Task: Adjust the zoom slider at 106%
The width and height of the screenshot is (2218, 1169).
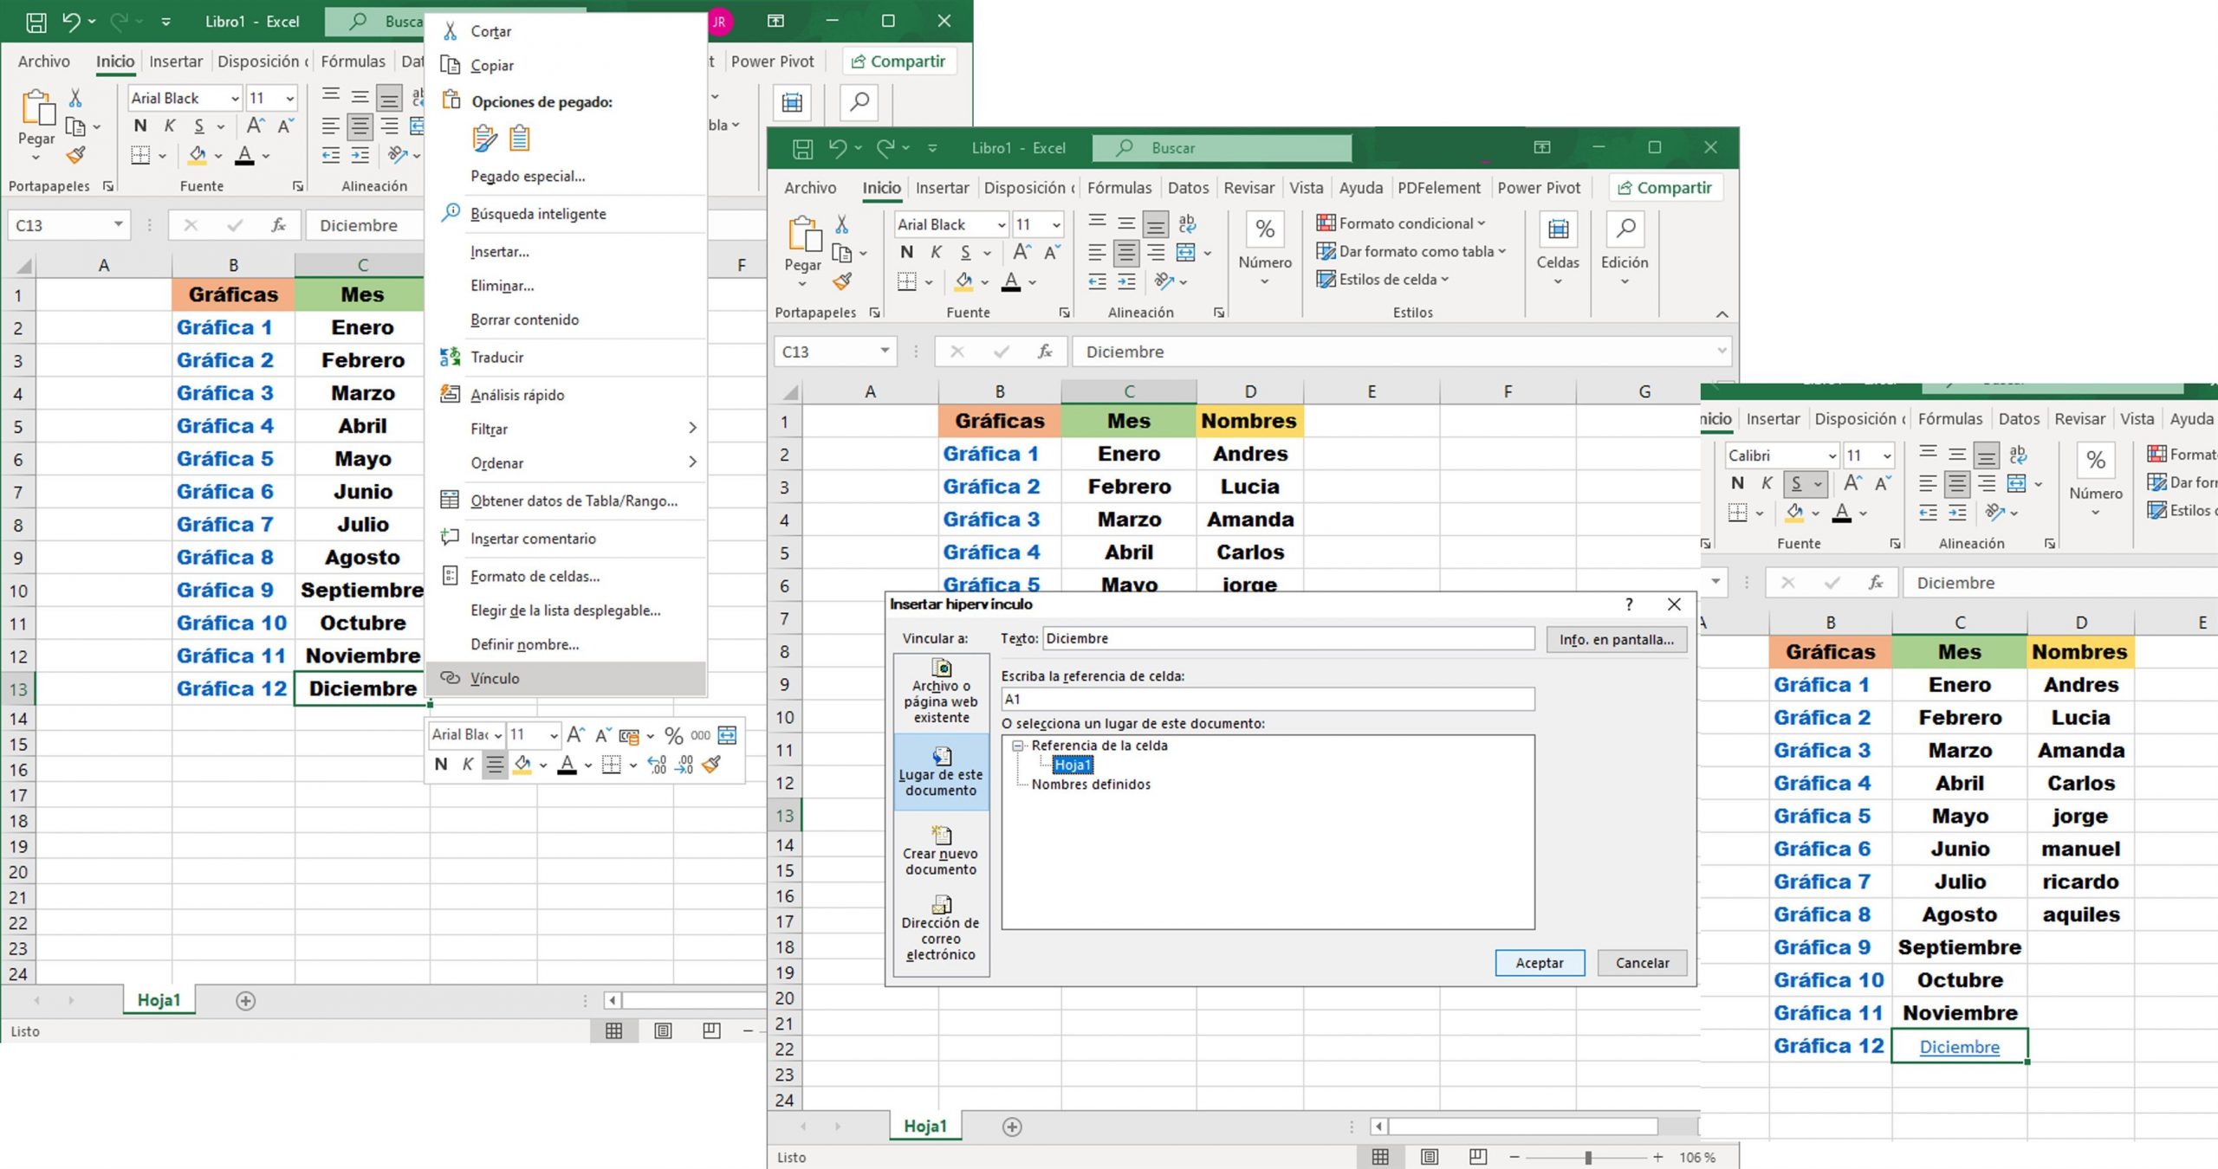Action: click(x=1587, y=1156)
